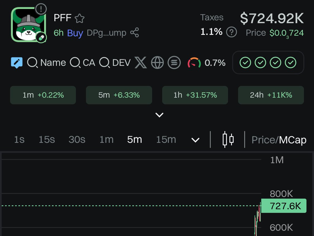314x236 pixels.
Task: Select the 1m +0.22% stat box
Action: point(43,95)
